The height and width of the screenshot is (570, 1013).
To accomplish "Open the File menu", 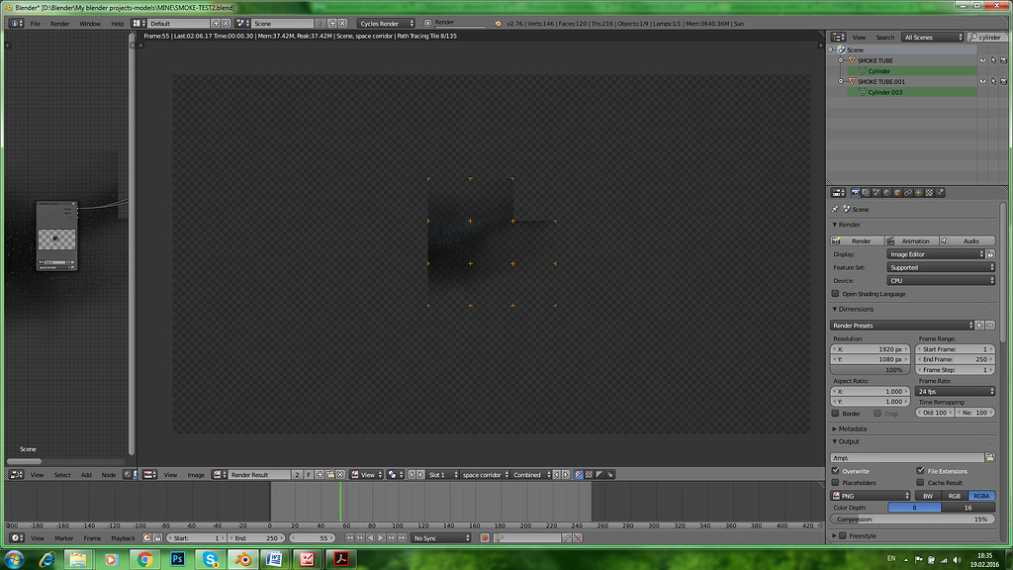I will [x=36, y=24].
